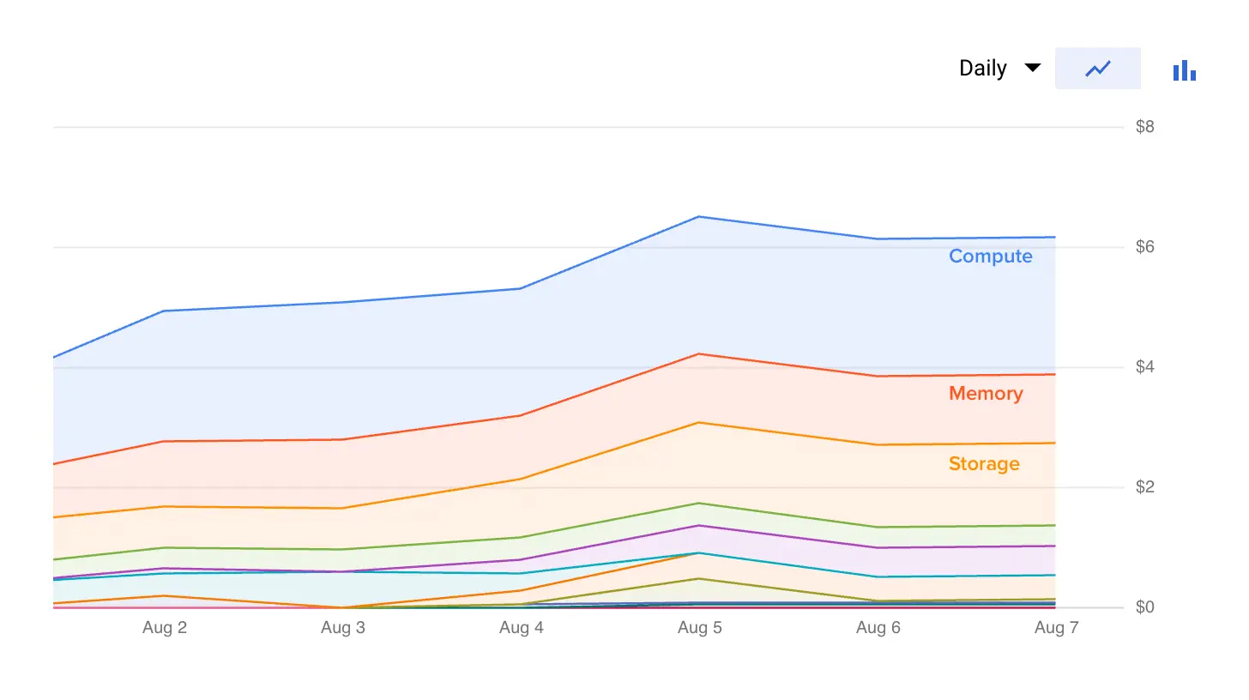Click the green line point at Aug 5

(700, 504)
